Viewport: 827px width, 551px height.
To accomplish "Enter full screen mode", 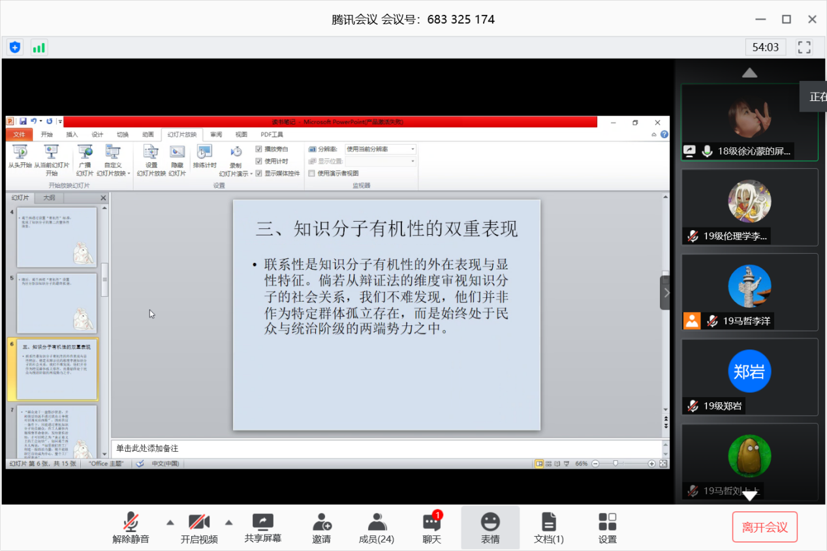I will 804,47.
